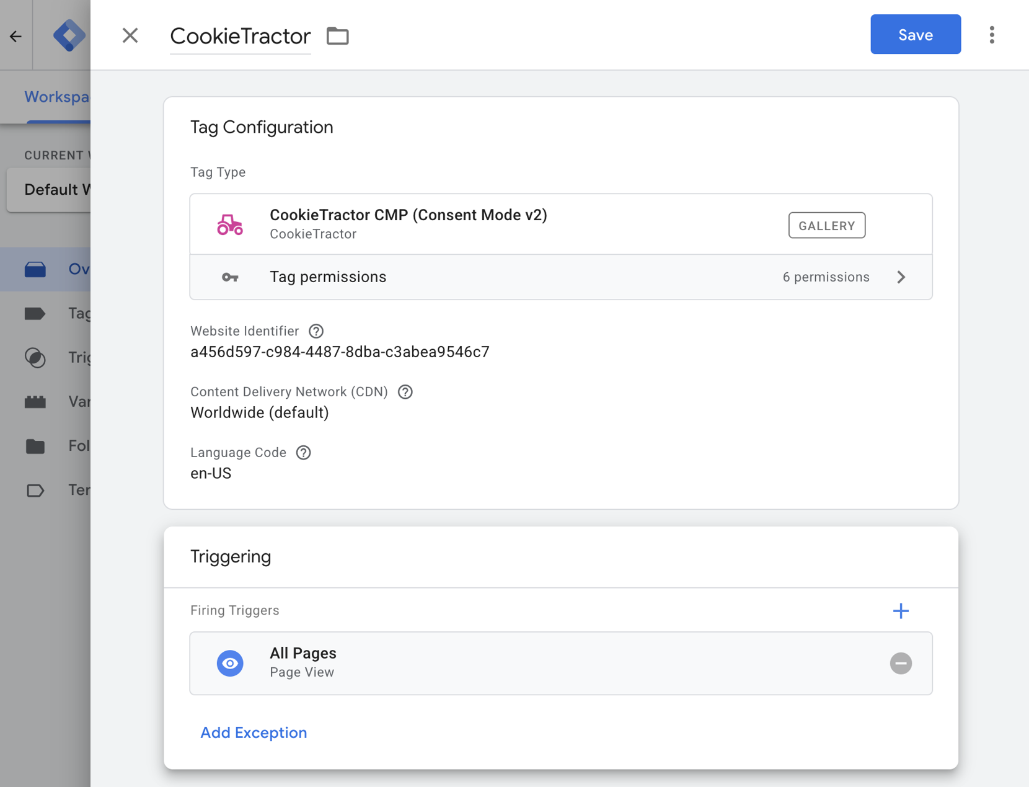Show help for Content Delivery Network

click(x=405, y=392)
